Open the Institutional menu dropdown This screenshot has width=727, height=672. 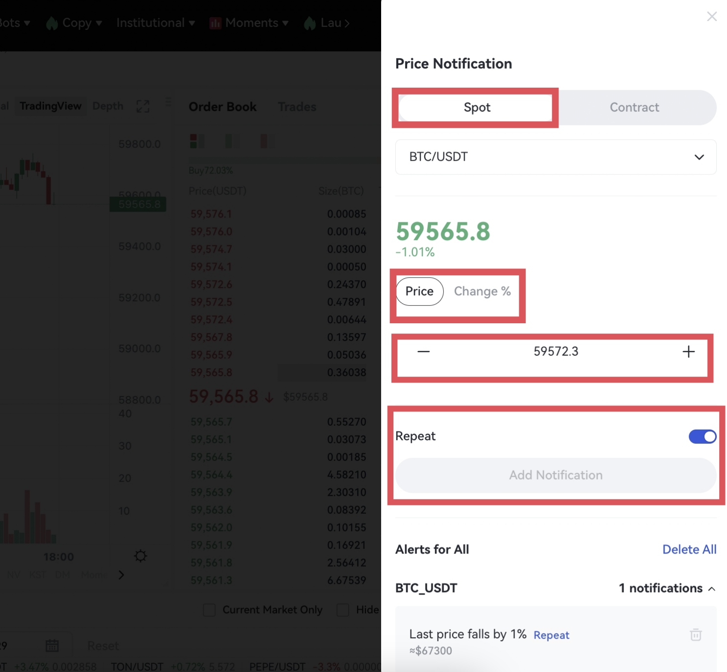155,23
